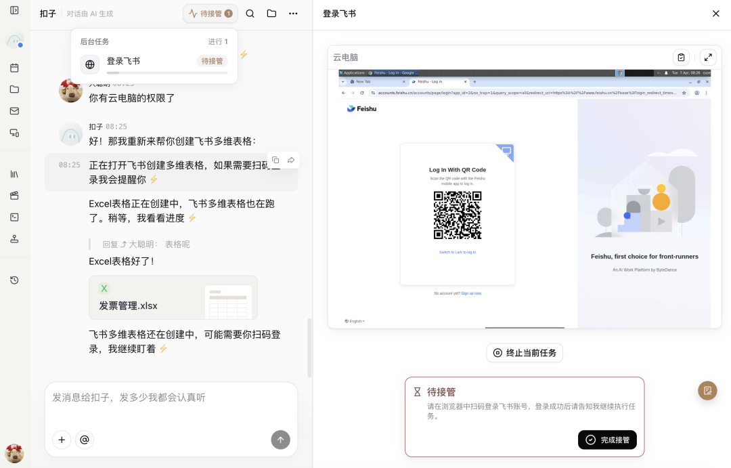Confirm takeover with the 完成接管 button
The height and width of the screenshot is (468, 731).
tap(607, 440)
